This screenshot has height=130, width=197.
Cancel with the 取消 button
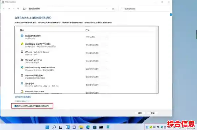[153, 113]
